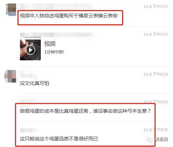Click blurred sender name above video
Screen dimensions: 173x147
tap(58, 35)
